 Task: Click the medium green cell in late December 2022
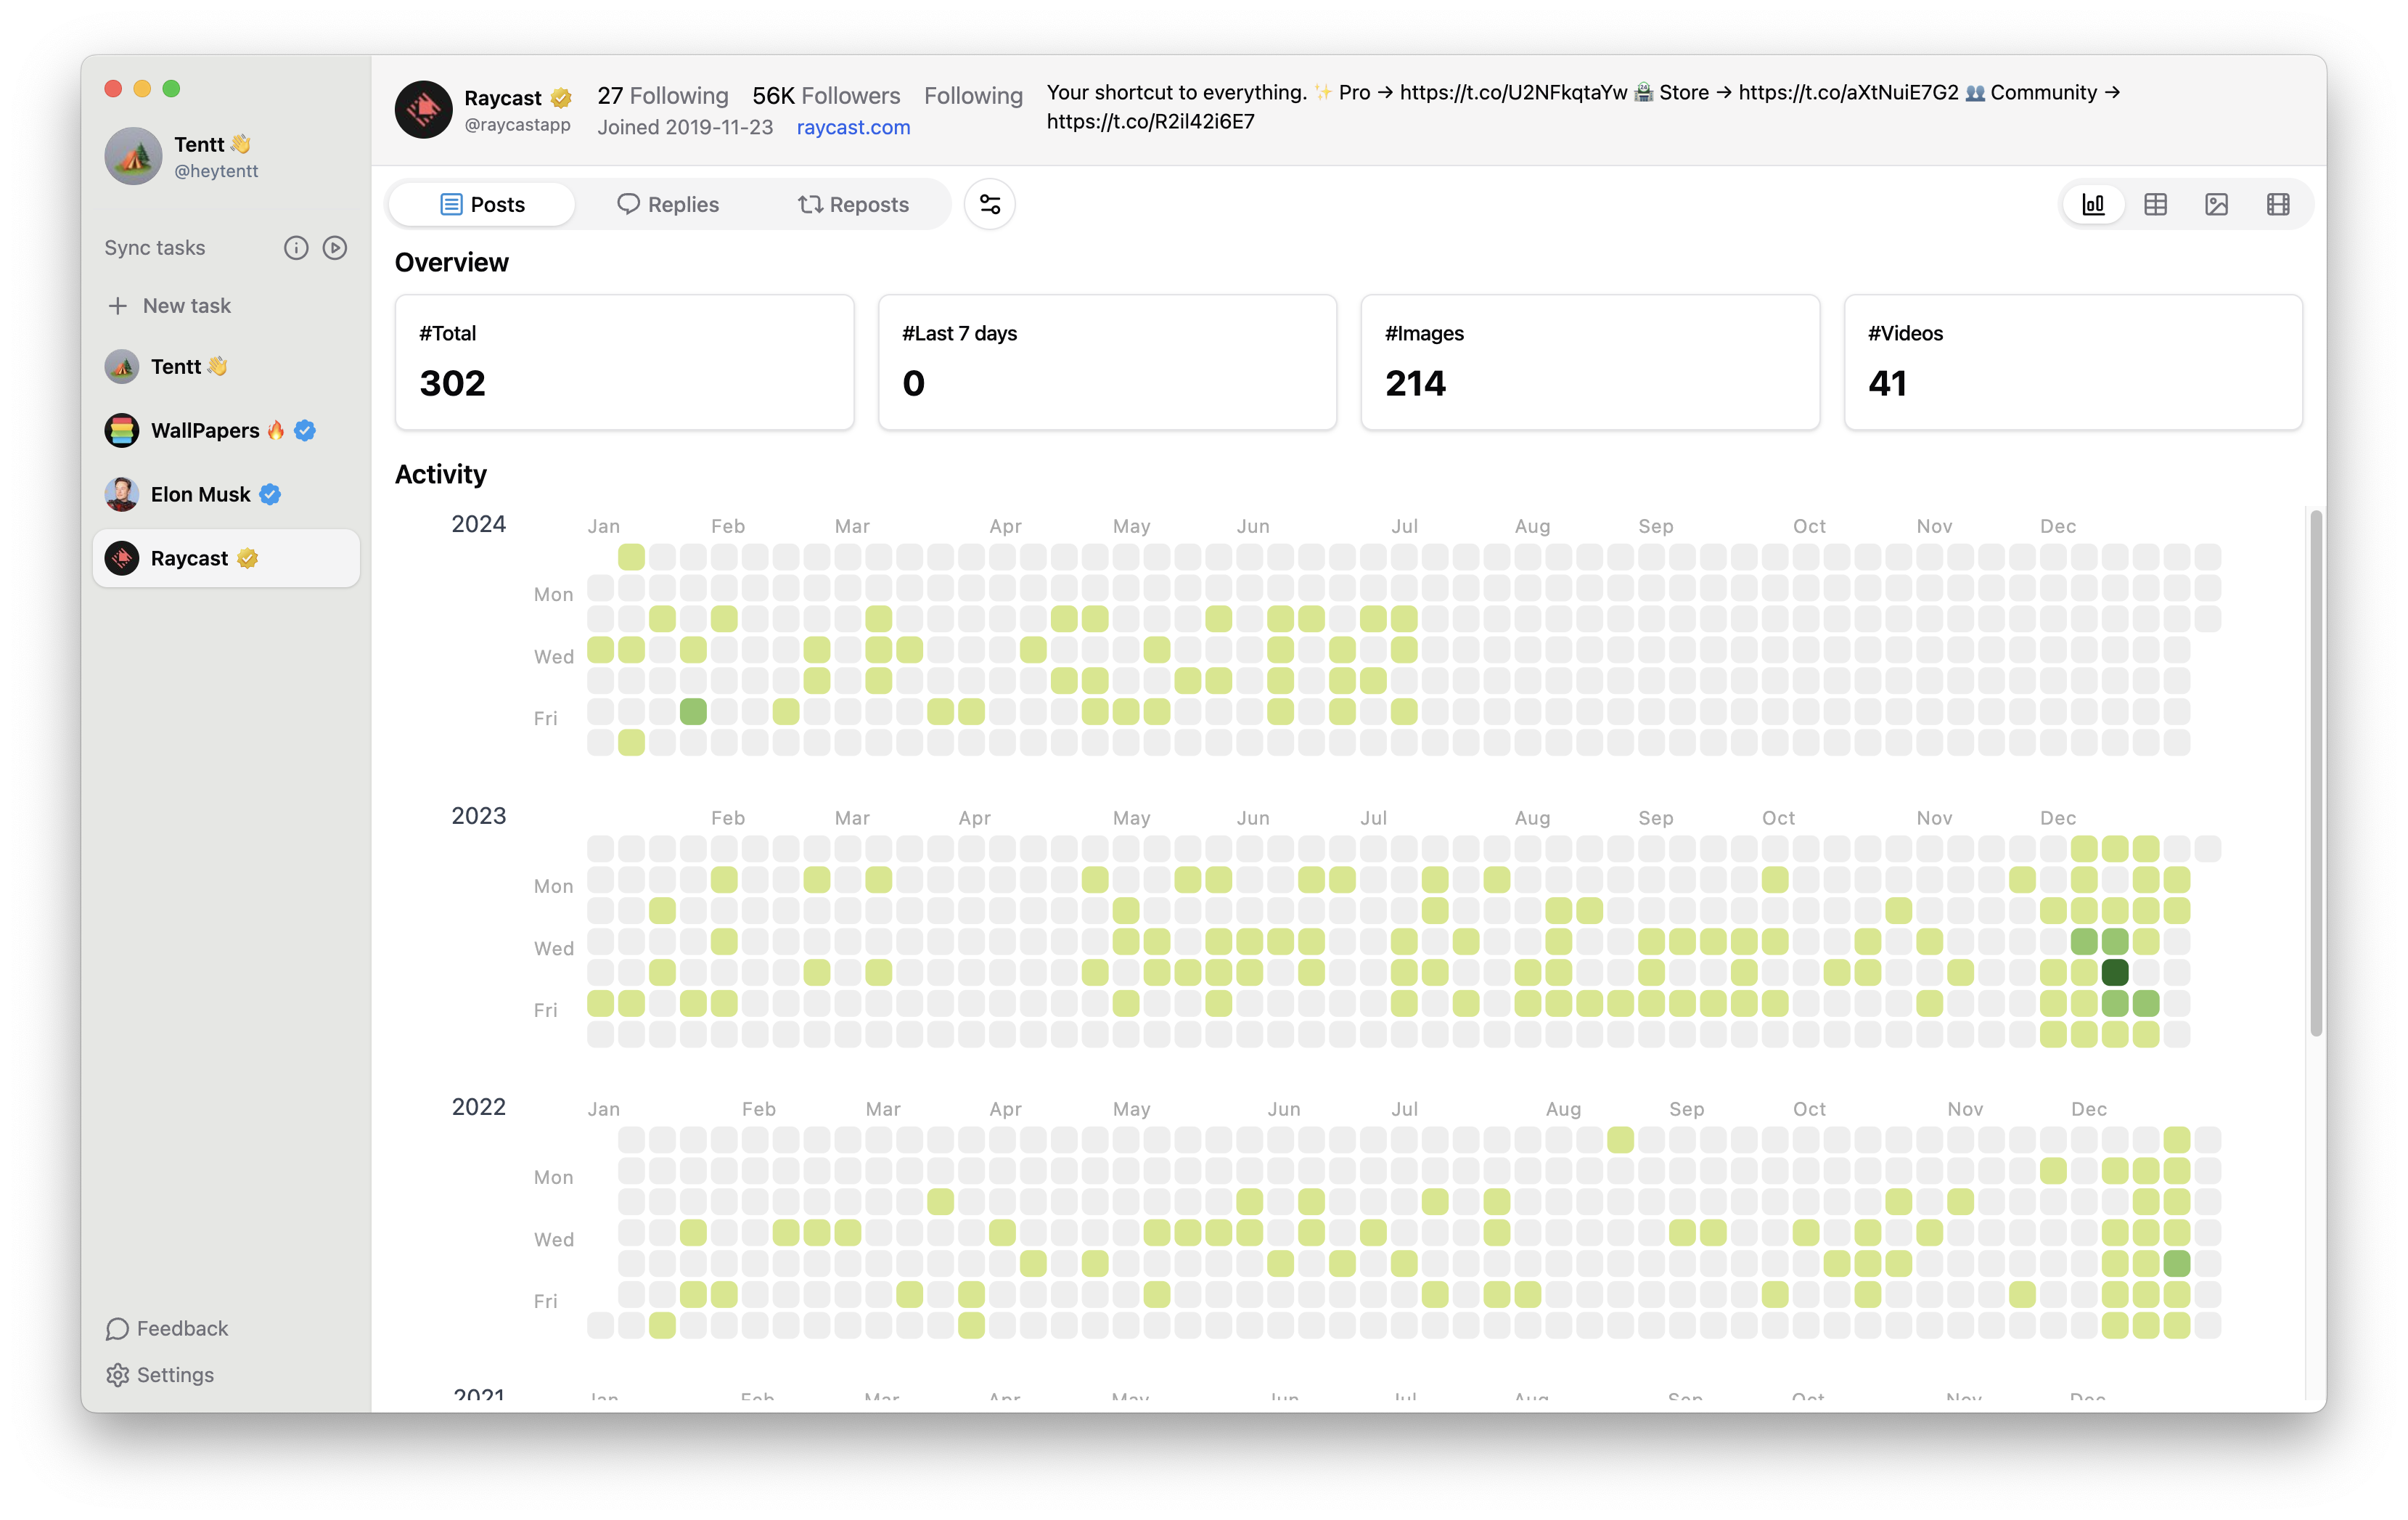2176,1263
